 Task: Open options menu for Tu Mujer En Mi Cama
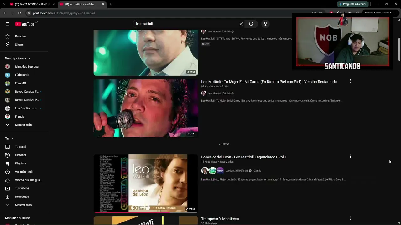[350, 81]
